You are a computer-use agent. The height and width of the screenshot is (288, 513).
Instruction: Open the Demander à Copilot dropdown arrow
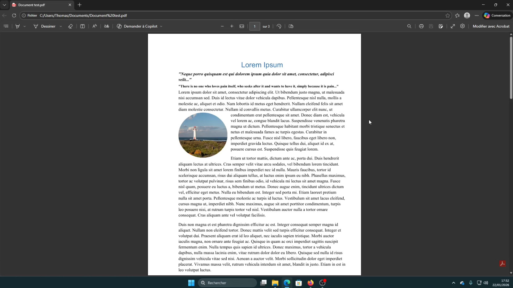161,26
